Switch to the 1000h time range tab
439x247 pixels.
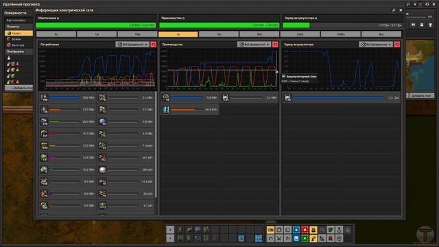pos(340,34)
